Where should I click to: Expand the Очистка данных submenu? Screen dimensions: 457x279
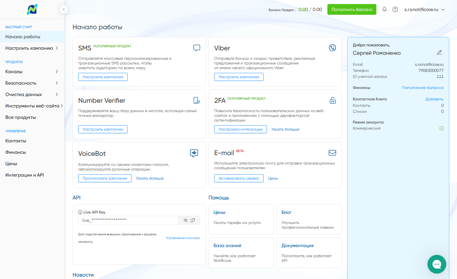[32, 94]
